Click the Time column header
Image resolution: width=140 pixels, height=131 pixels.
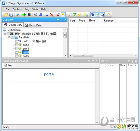point(95,21)
